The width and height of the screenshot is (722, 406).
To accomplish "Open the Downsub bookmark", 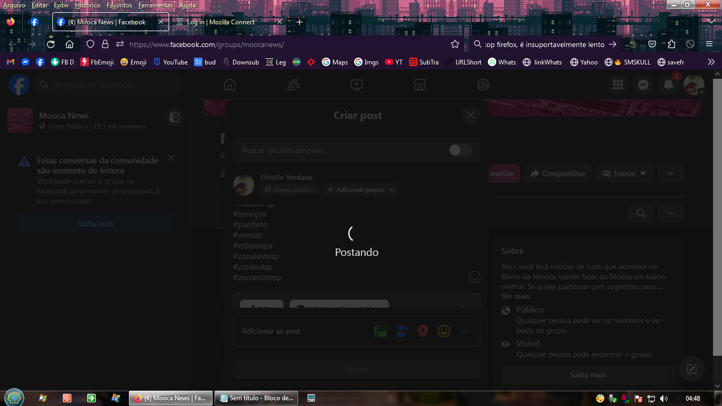I will coord(240,62).
